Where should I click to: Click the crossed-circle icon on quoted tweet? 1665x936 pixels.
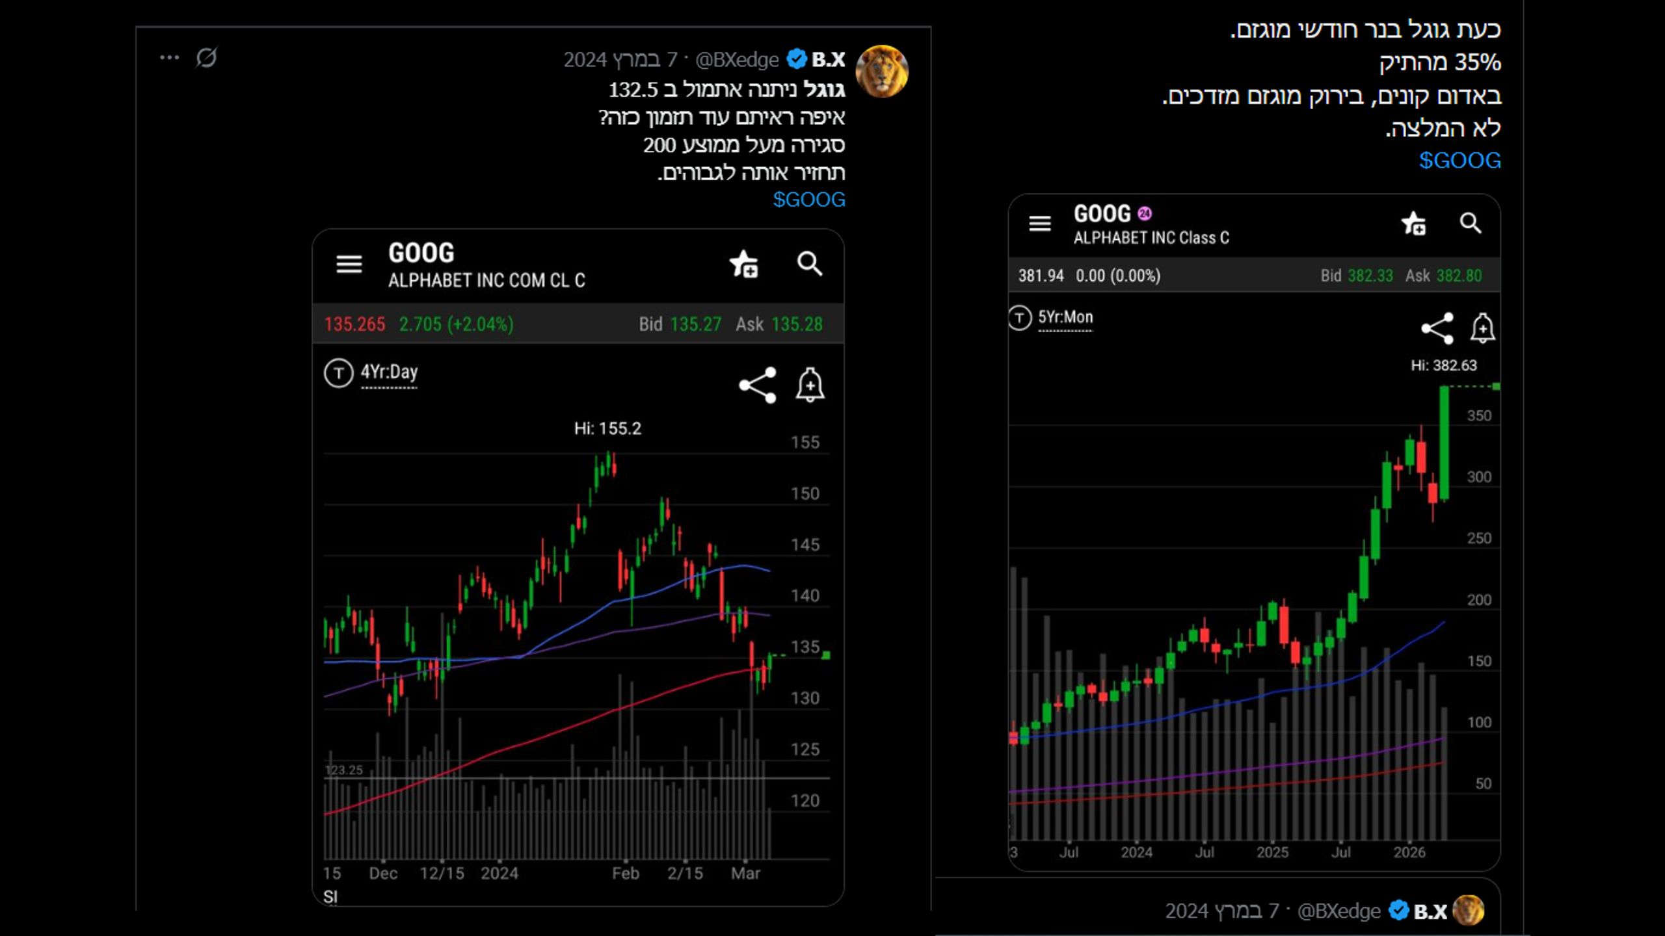(x=207, y=58)
